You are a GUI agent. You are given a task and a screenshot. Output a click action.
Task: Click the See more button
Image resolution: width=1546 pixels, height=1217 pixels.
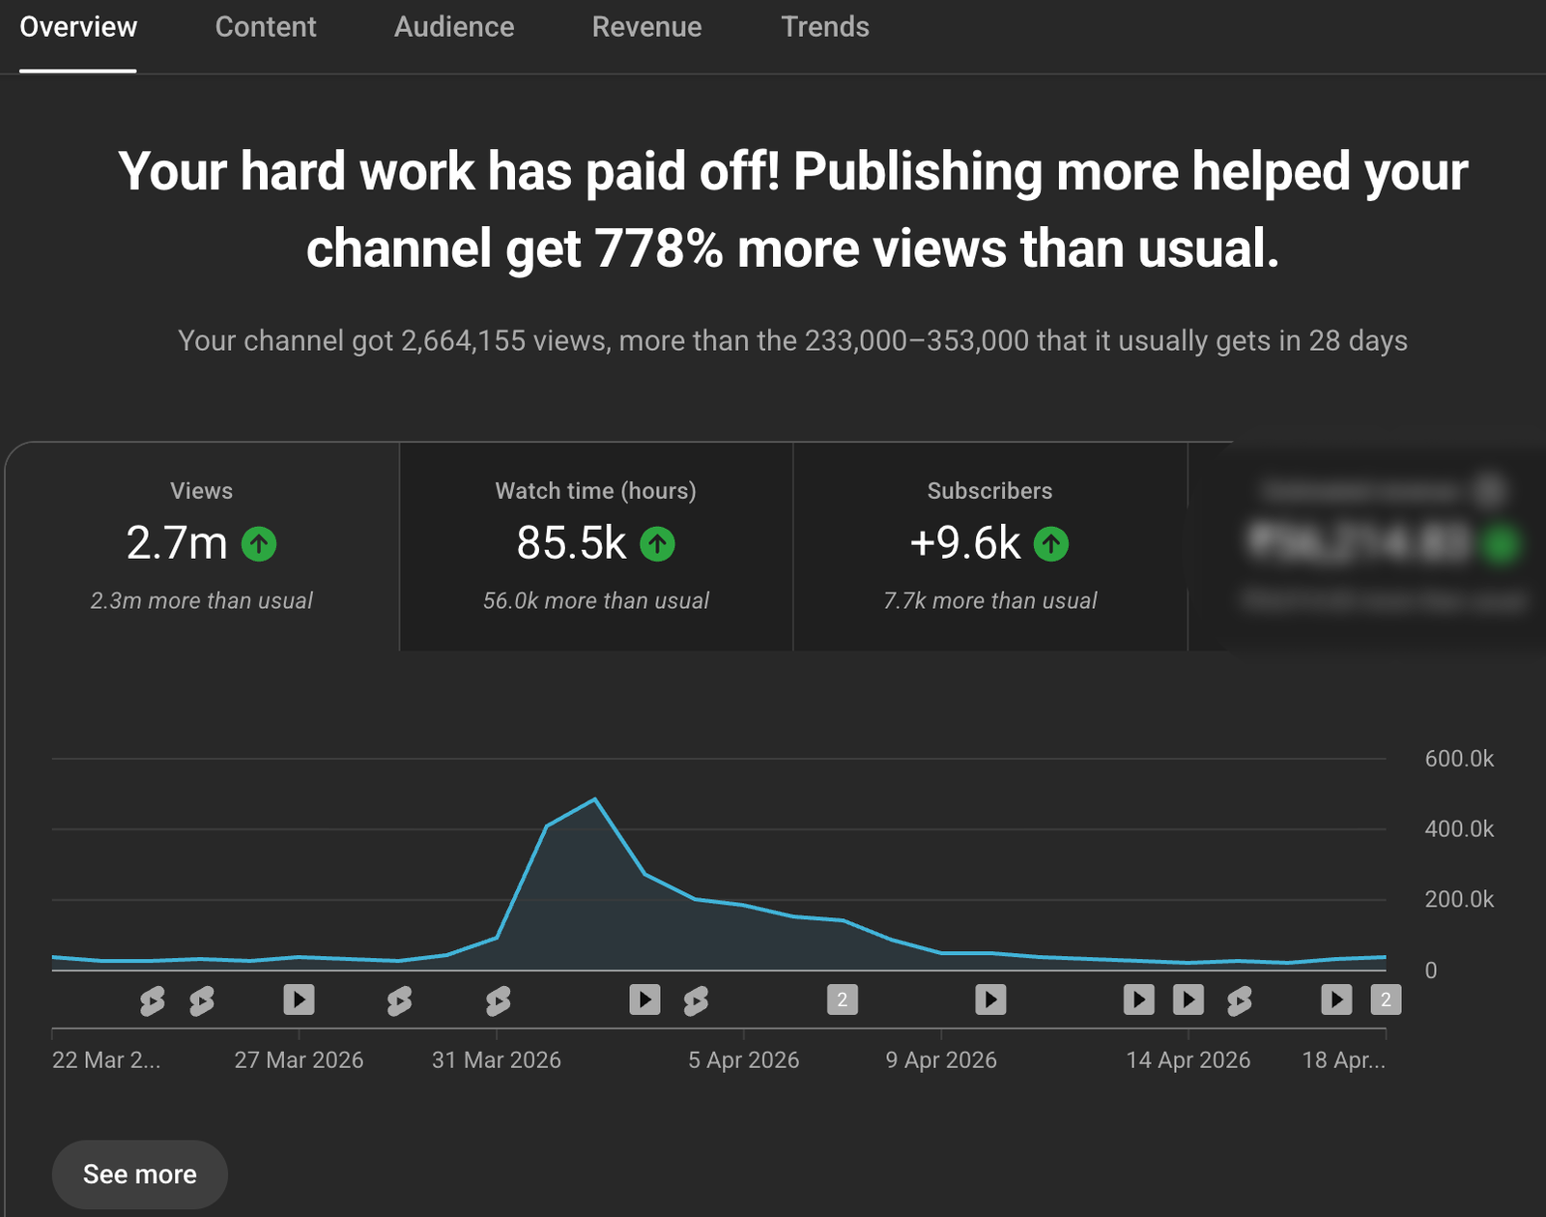pos(140,1174)
